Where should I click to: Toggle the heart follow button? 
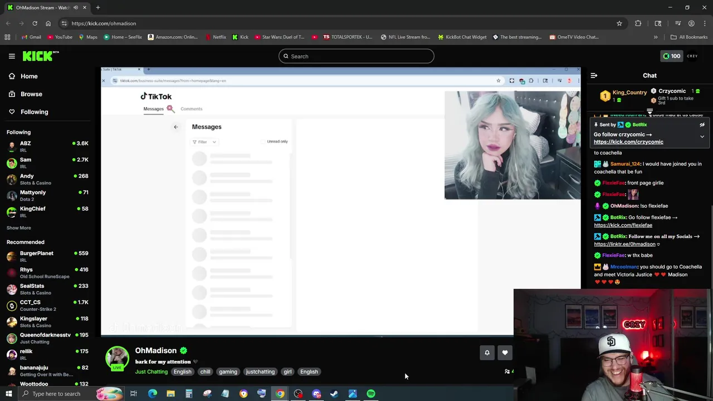coord(505,353)
